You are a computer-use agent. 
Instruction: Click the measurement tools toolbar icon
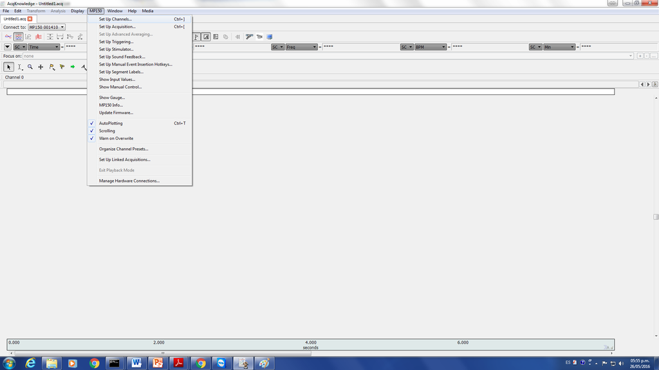pos(249,37)
